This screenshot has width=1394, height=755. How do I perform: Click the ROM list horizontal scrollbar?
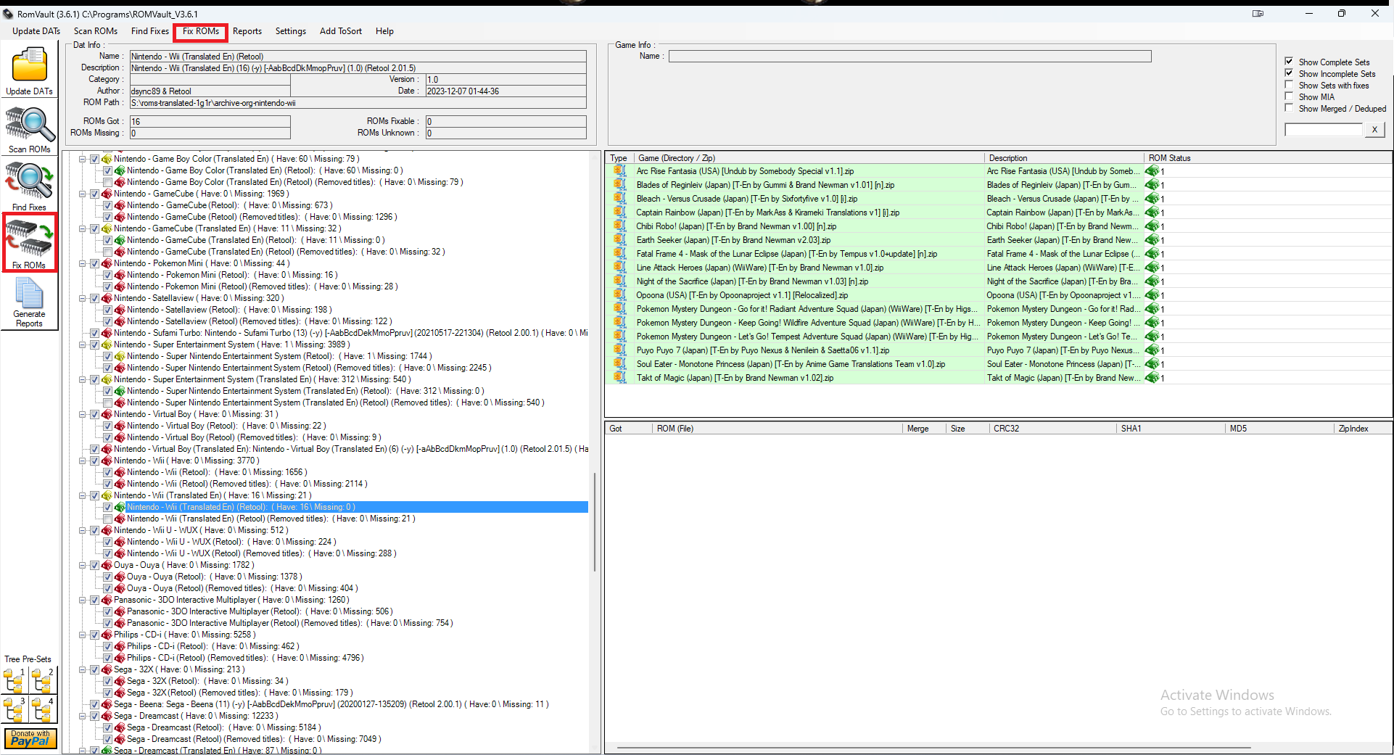click(933, 747)
